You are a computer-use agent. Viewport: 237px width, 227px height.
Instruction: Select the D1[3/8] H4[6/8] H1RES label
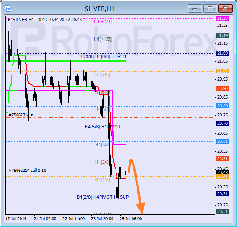tap(102, 56)
